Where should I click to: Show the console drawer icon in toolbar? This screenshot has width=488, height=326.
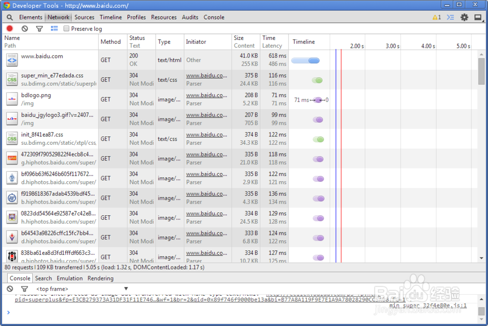point(450,18)
